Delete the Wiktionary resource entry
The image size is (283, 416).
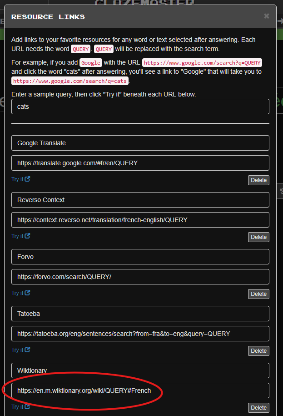coord(258,408)
